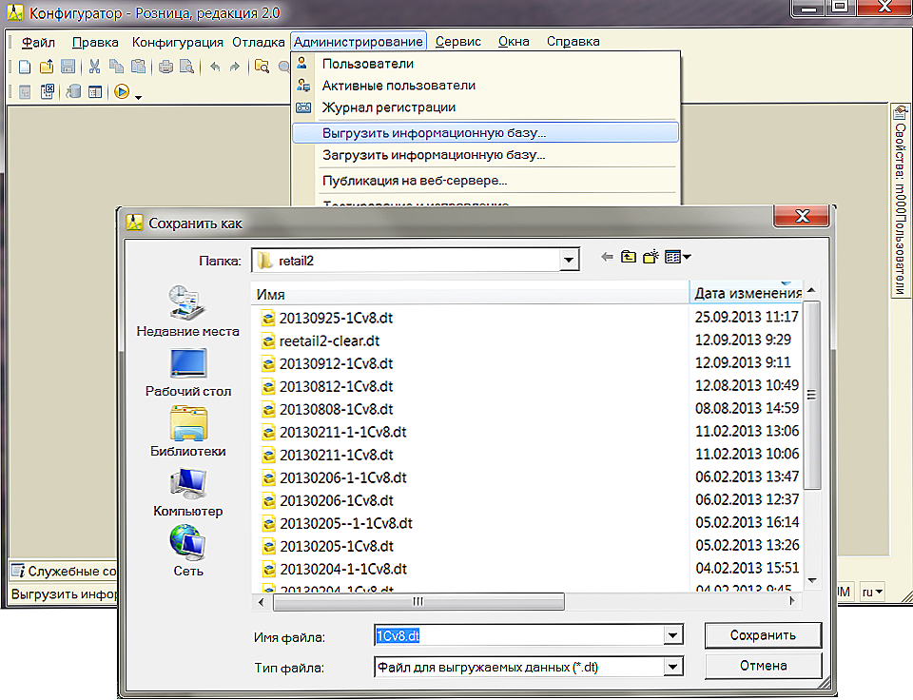Expand the folder dropdown showing retail2
913x700 pixels.
(570, 260)
